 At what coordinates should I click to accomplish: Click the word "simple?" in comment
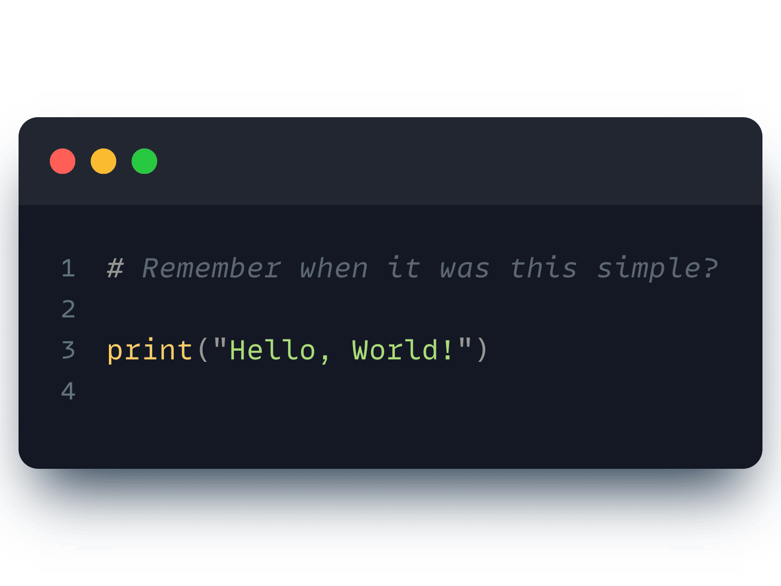coord(658,269)
